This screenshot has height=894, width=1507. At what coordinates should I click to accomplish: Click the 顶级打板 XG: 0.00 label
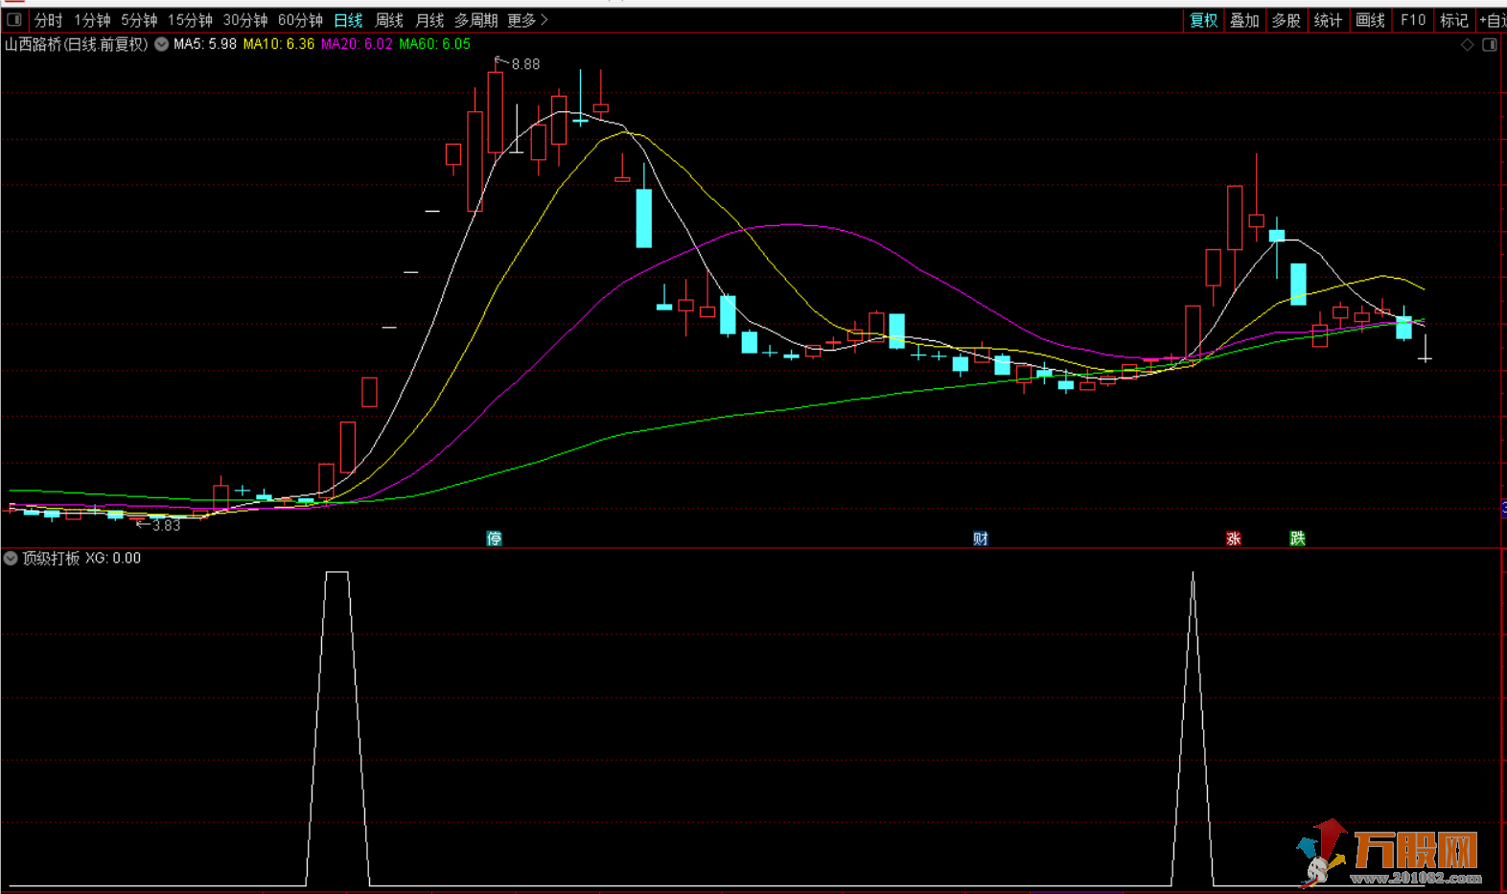(81, 558)
